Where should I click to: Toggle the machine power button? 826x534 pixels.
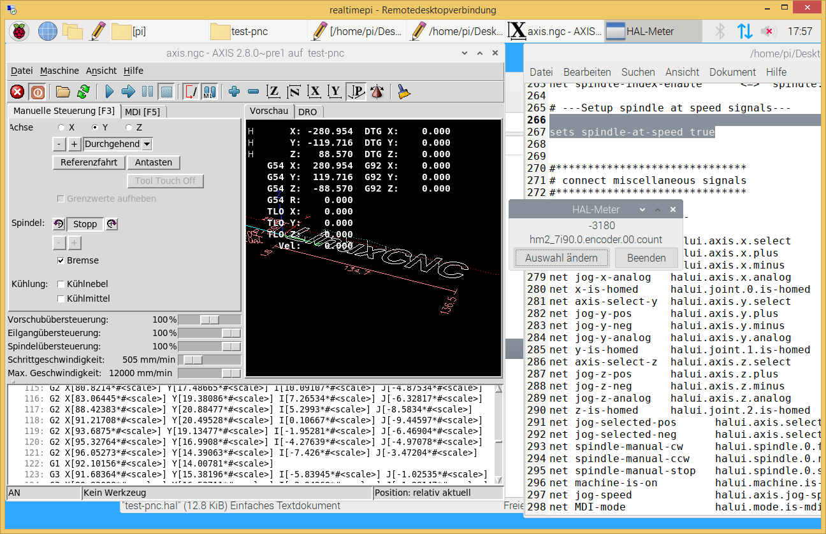tap(38, 92)
